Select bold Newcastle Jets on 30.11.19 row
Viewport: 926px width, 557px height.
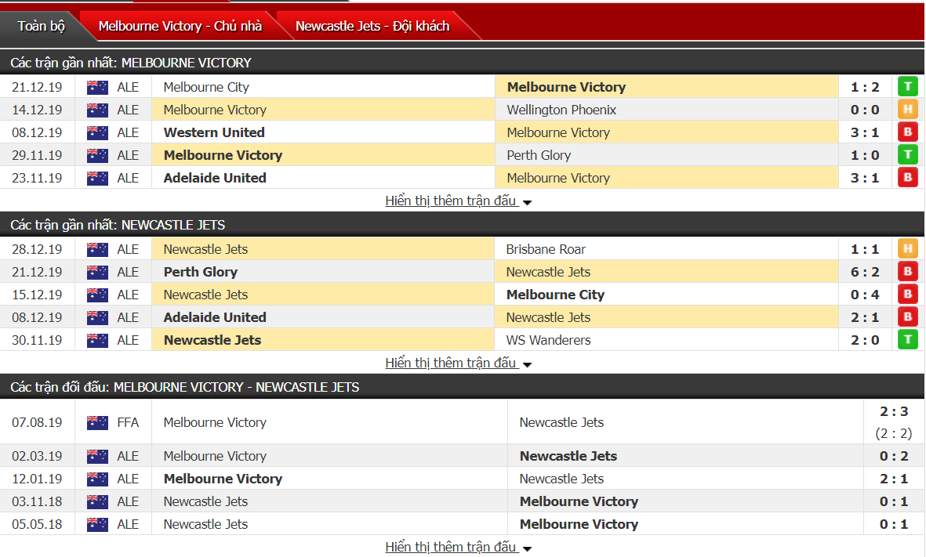click(212, 341)
